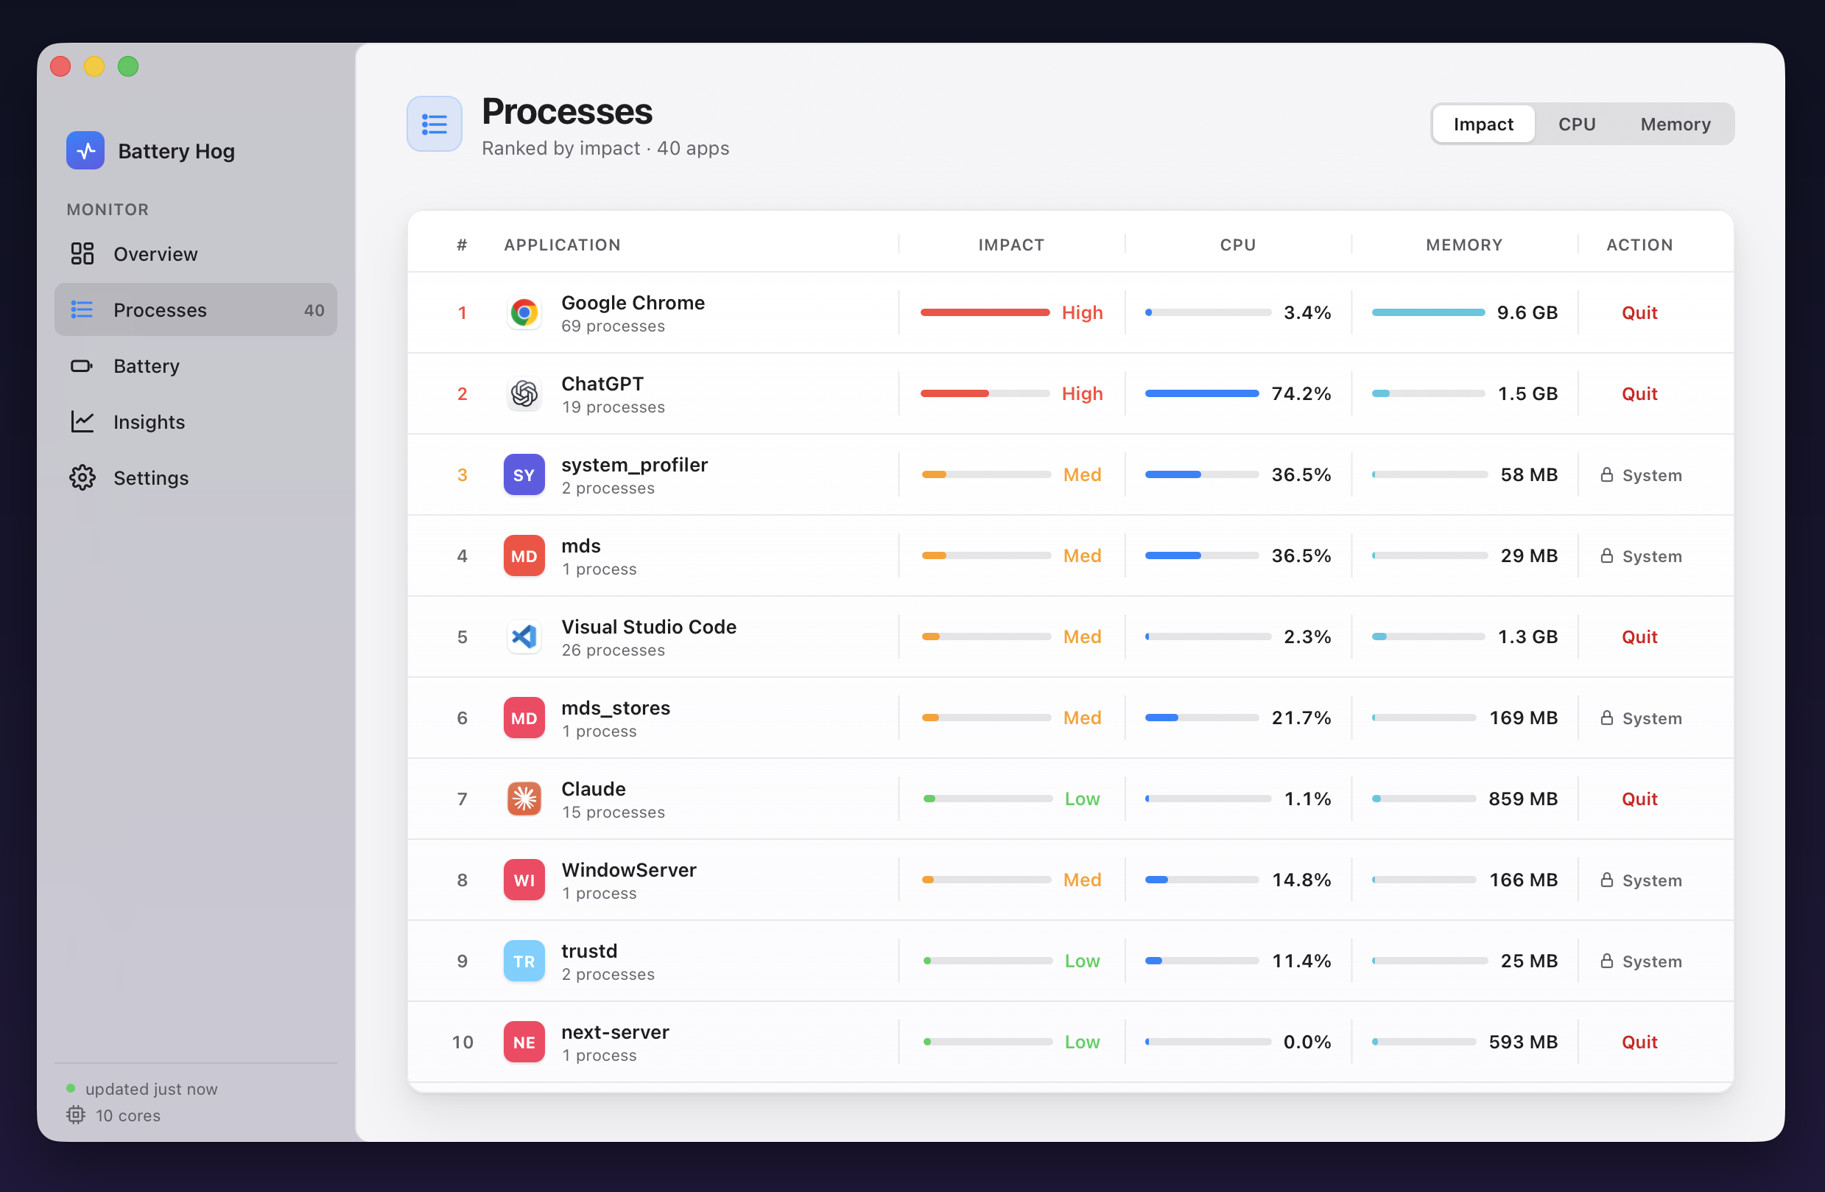1825x1192 pixels.
Task: Click 'Ranked by impact · 40 apps' subtitle
Action: (x=605, y=148)
